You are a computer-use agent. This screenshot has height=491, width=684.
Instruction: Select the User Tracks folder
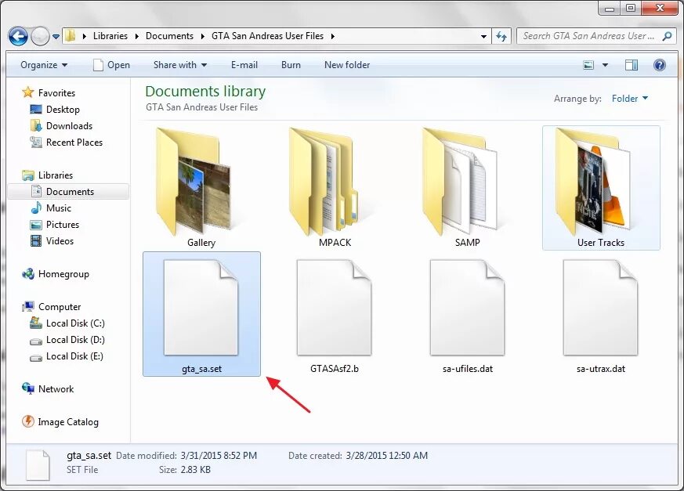coord(601,187)
